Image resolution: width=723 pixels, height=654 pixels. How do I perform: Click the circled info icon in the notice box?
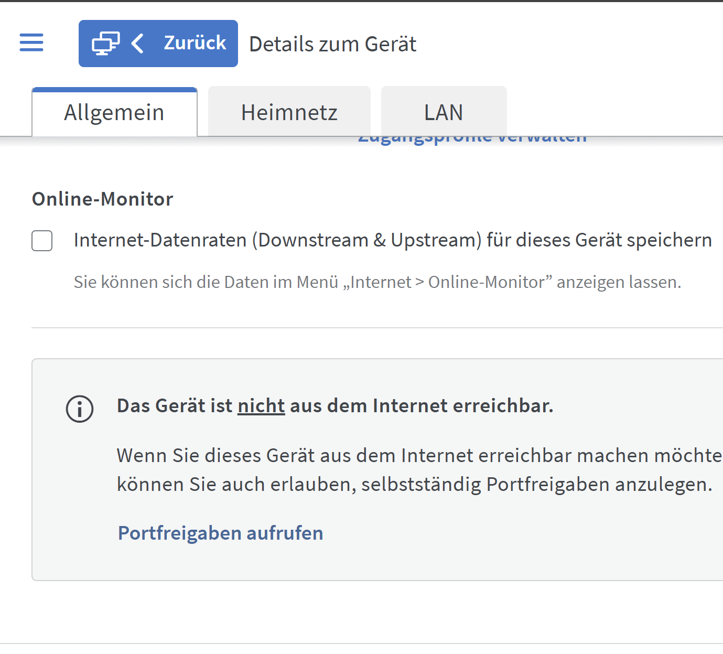pyautogui.click(x=80, y=409)
